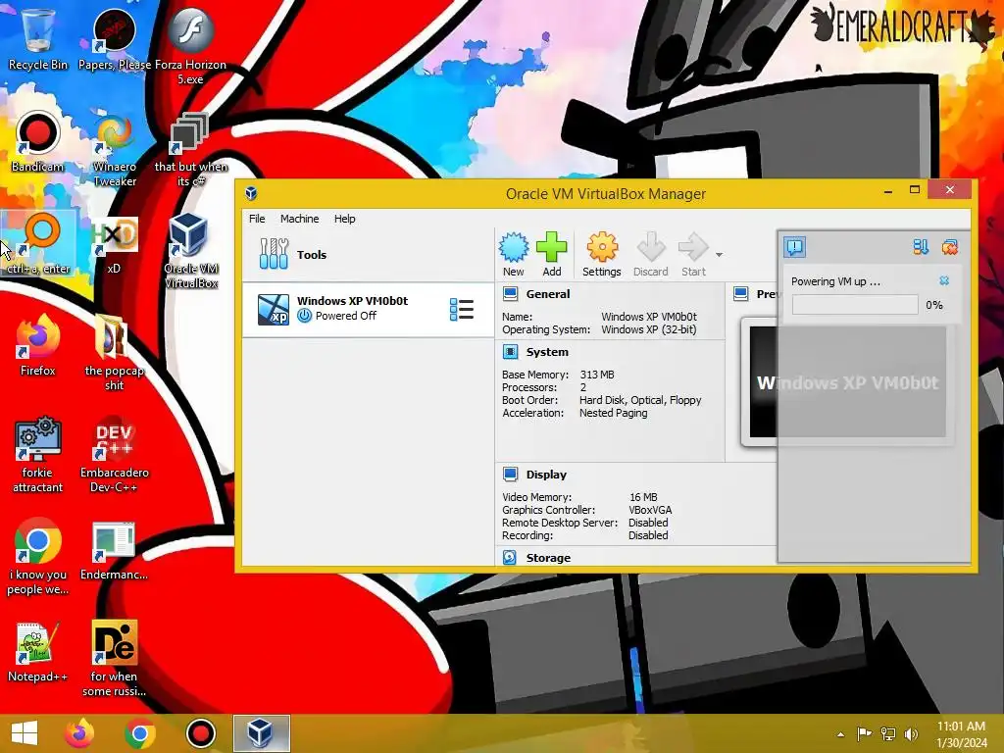Open the Machine menu
Viewport: 1004px width, 753px height.
pos(300,219)
